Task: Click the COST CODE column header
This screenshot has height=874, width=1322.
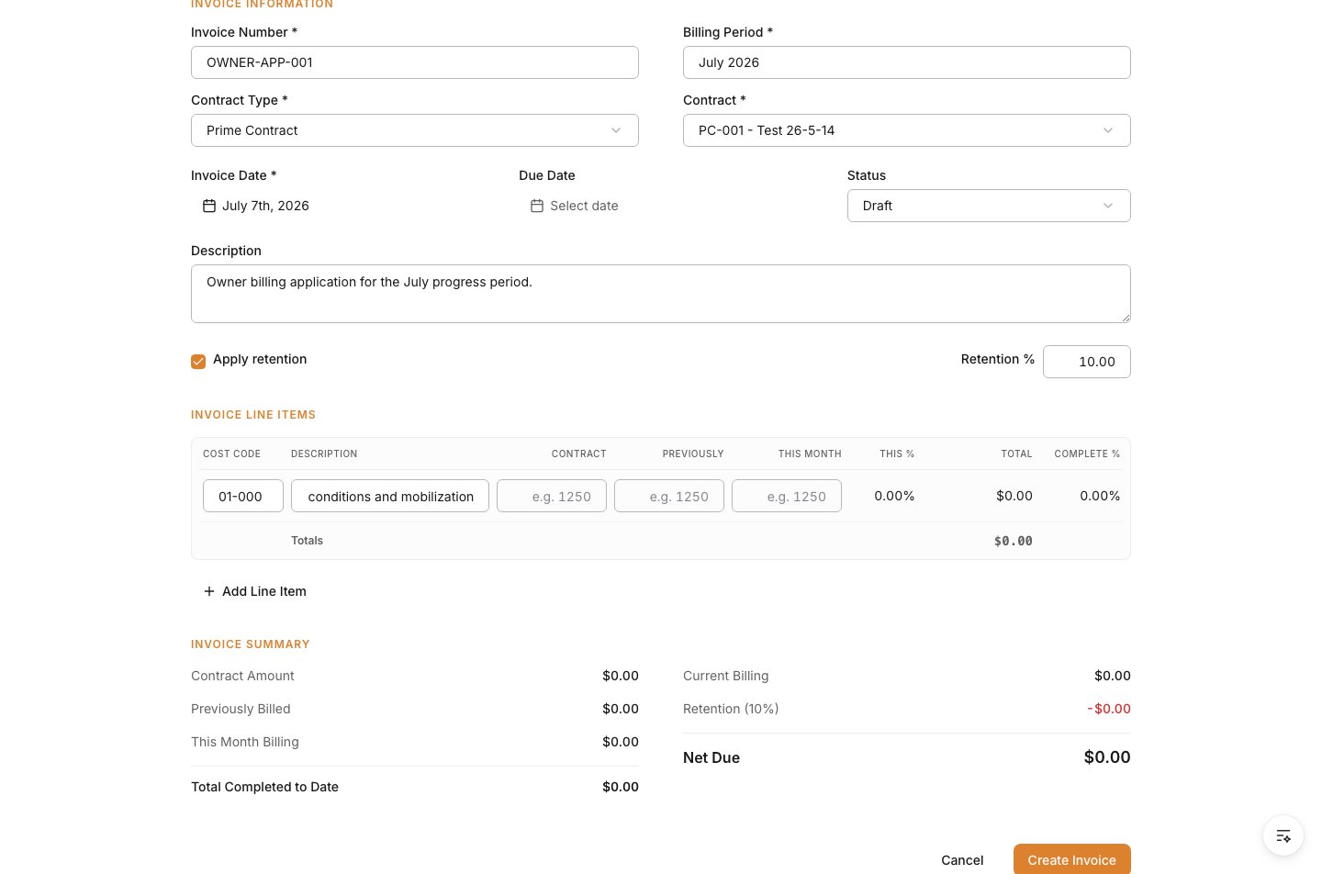Action: point(231,454)
